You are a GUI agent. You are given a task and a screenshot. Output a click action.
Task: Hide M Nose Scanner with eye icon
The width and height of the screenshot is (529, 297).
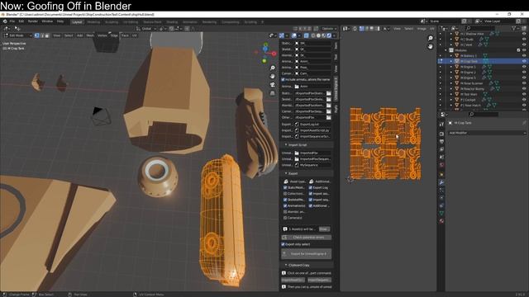[x=523, y=83]
